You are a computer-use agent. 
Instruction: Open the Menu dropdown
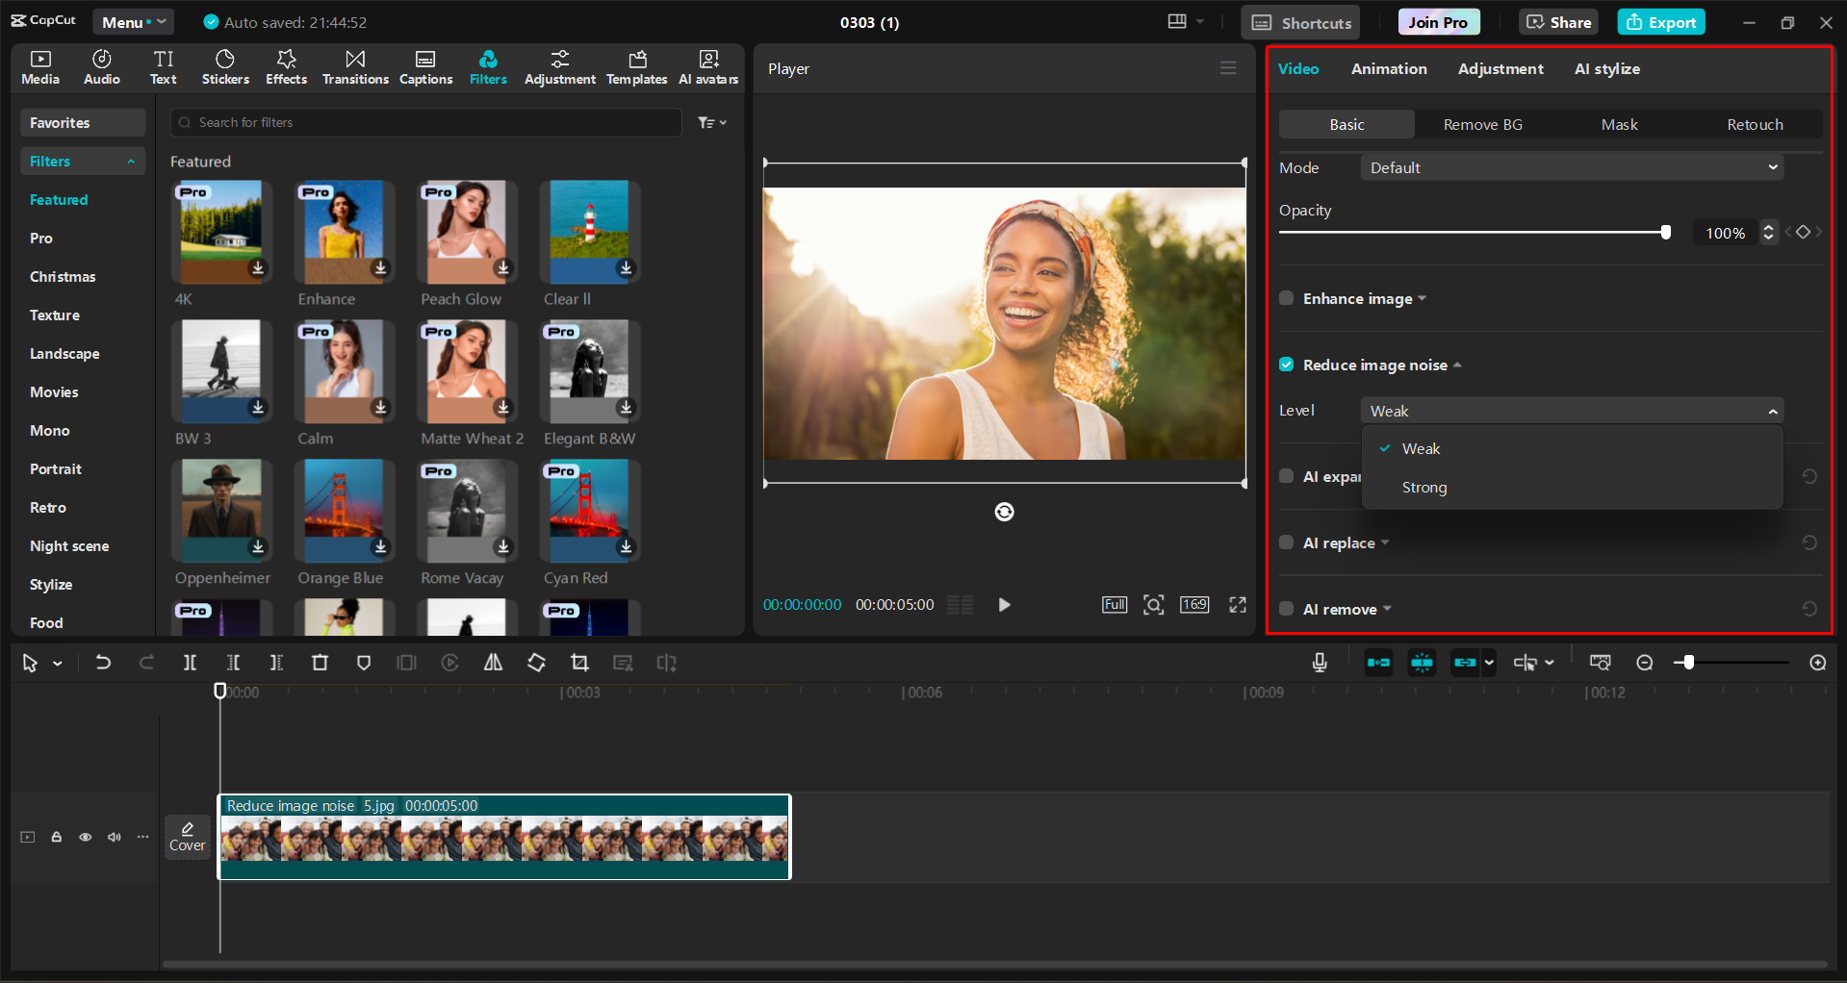tap(133, 22)
